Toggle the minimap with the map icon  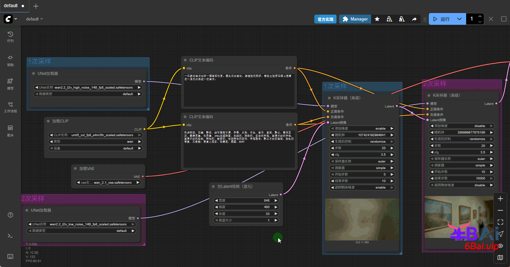coord(500,258)
